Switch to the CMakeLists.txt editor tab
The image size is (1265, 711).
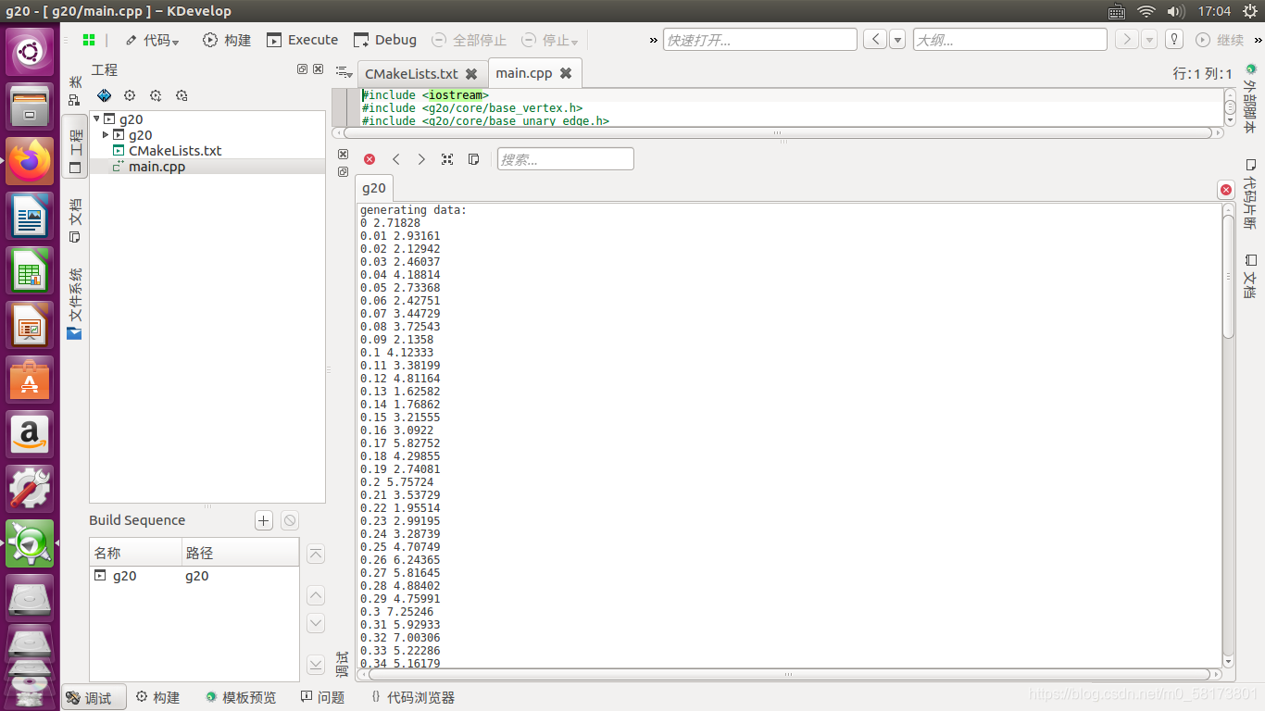click(411, 73)
